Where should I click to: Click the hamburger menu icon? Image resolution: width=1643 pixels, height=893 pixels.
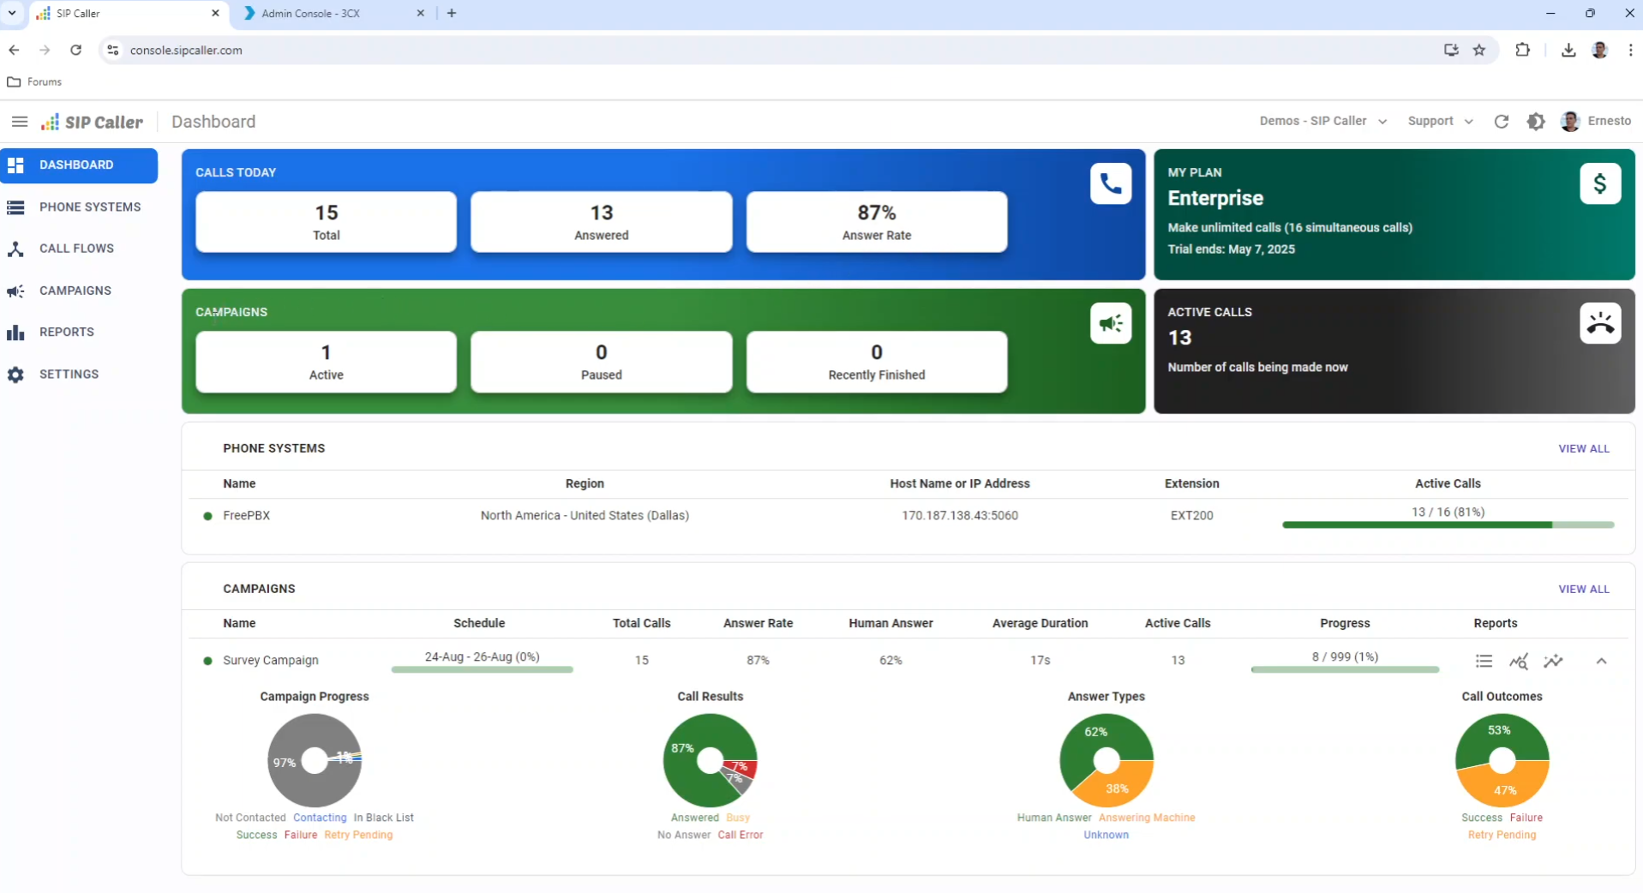pyautogui.click(x=19, y=122)
